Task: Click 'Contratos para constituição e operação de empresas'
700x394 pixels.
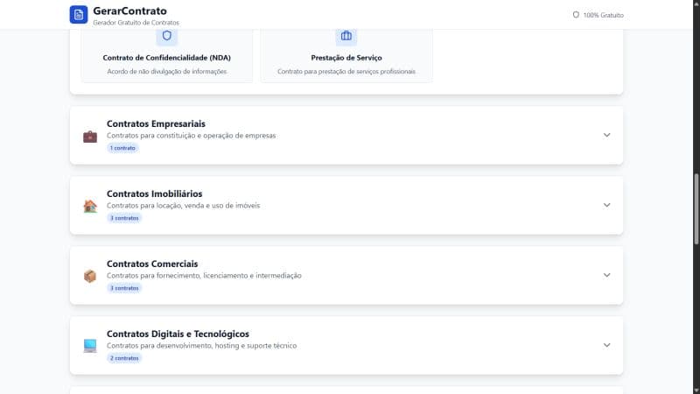Action: pos(191,136)
